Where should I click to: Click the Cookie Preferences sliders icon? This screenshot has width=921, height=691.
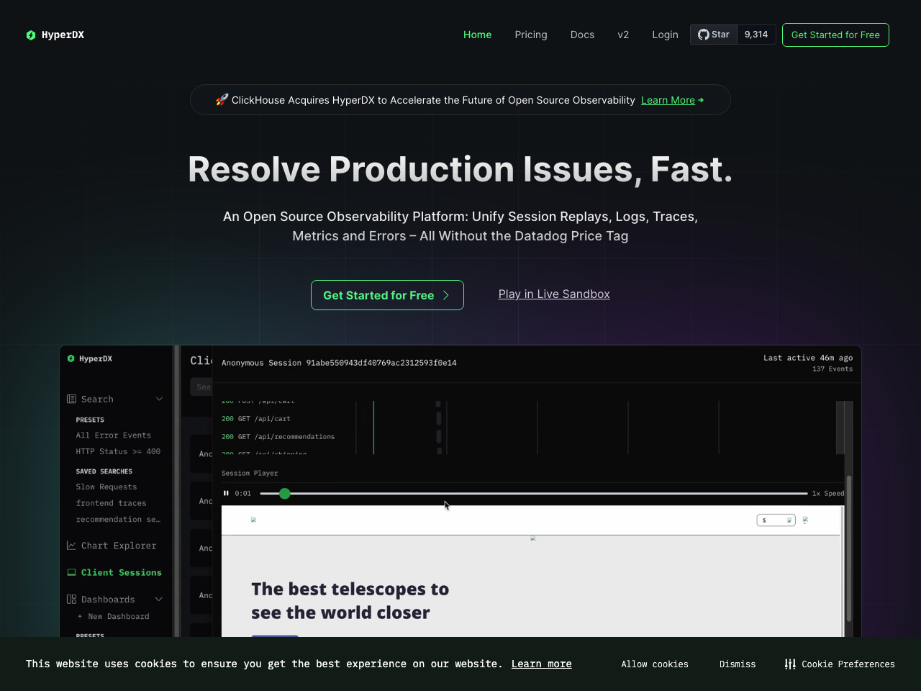tap(790, 664)
